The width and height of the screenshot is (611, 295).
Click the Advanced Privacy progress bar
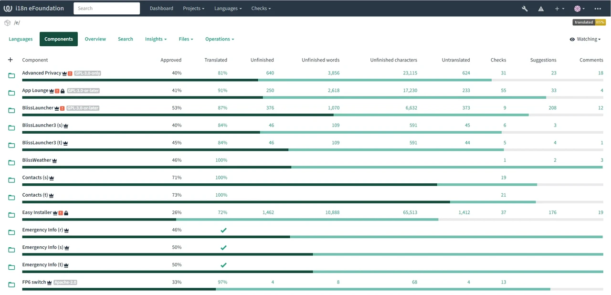click(313, 80)
